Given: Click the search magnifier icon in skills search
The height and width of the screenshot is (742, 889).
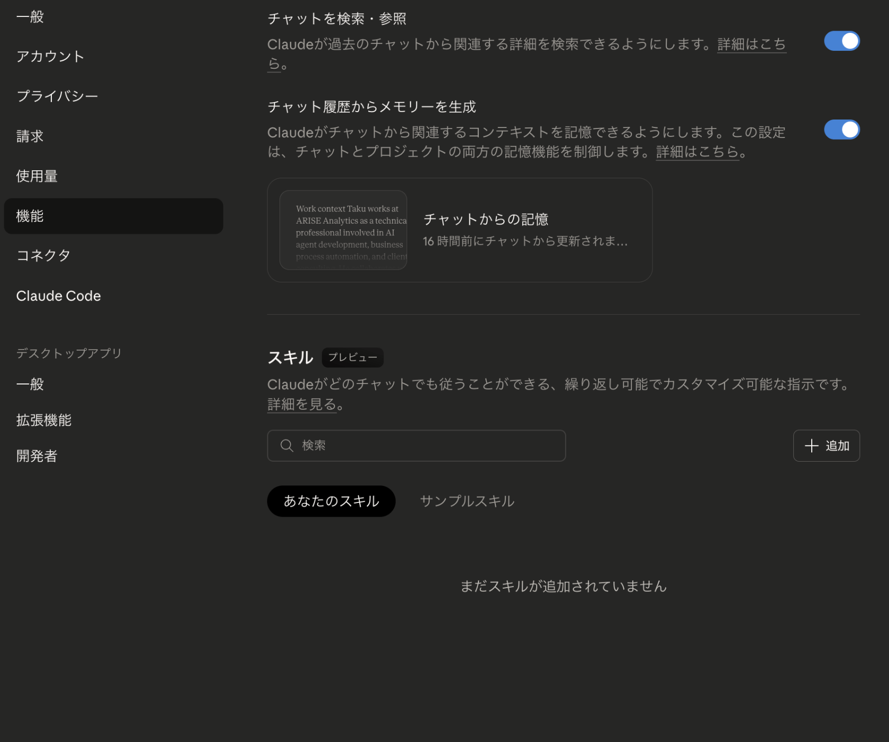Looking at the screenshot, I should click(x=287, y=445).
